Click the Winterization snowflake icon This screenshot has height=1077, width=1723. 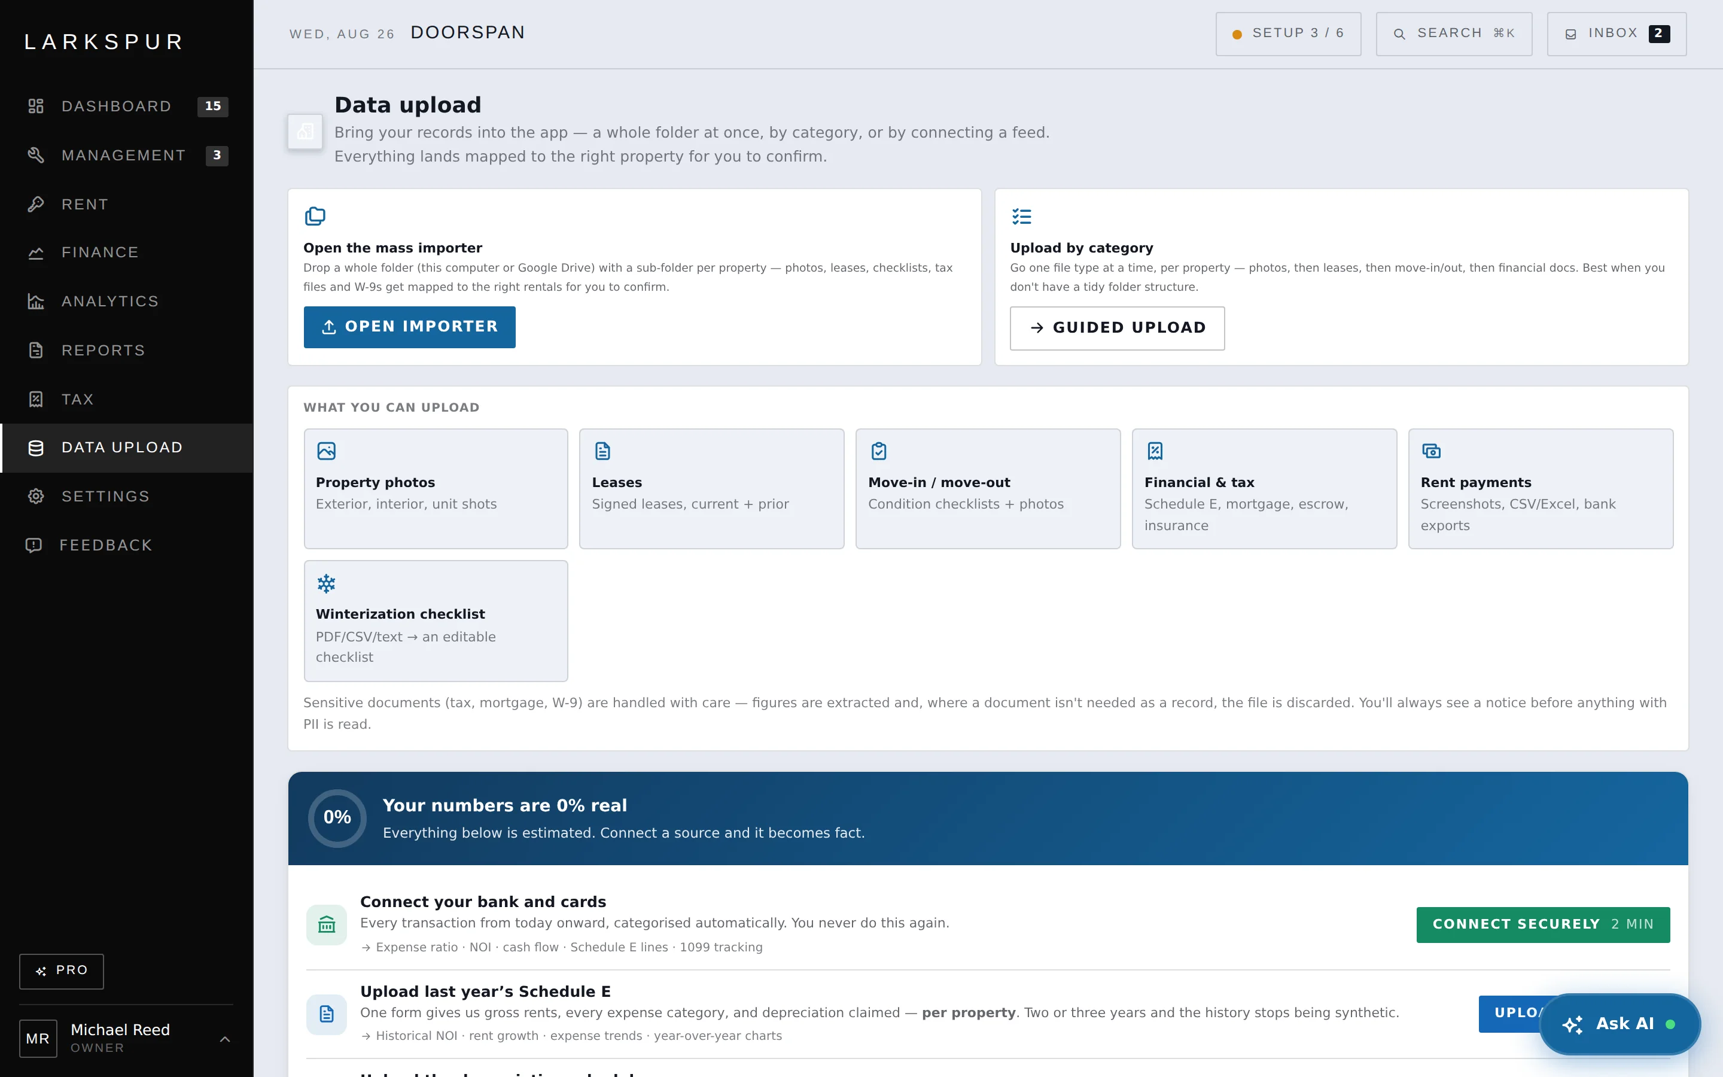pos(326,583)
